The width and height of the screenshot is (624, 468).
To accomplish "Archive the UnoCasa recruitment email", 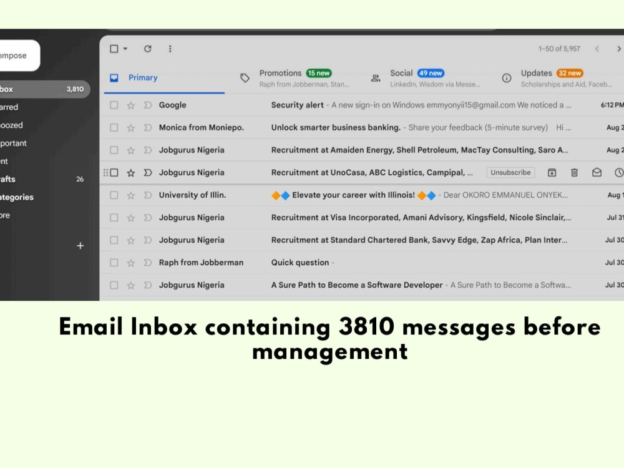I will [552, 172].
